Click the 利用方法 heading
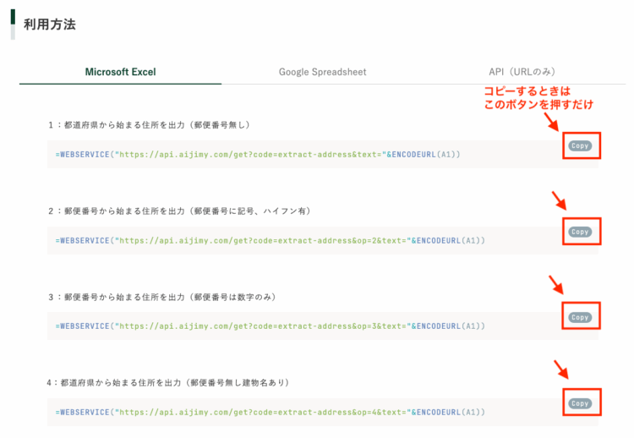 coord(49,25)
